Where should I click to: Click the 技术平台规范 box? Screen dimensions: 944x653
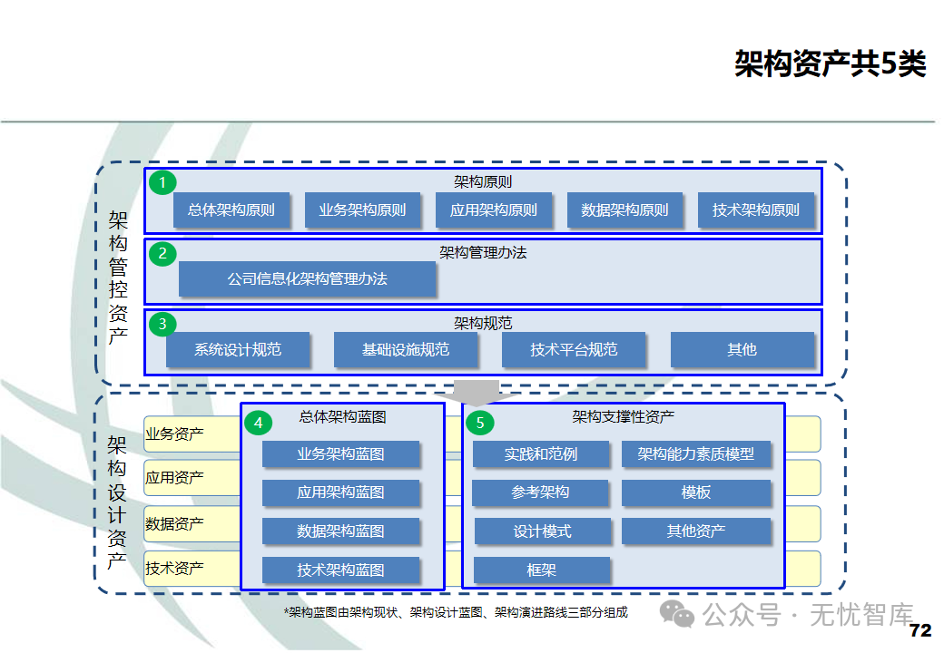click(x=574, y=349)
